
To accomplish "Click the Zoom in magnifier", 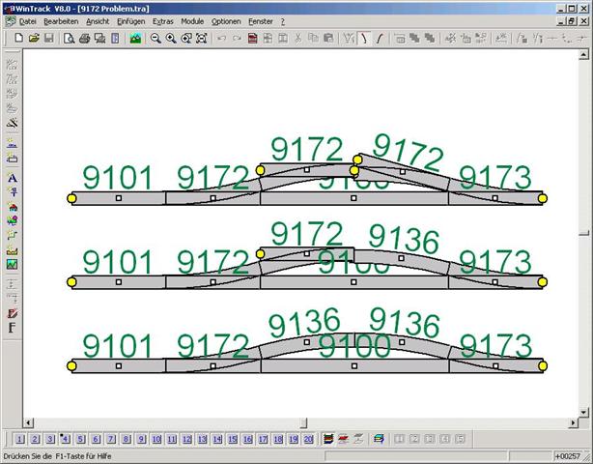I will pyautogui.click(x=171, y=38).
